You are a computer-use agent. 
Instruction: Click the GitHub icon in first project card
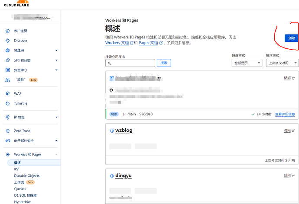pyautogui.click(x=111, y=90)
